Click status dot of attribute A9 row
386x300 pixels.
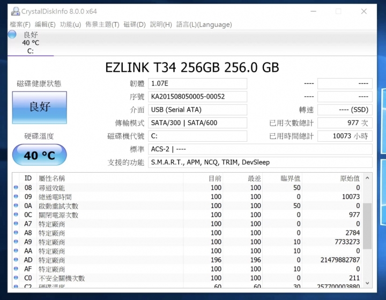pos(16,242)
